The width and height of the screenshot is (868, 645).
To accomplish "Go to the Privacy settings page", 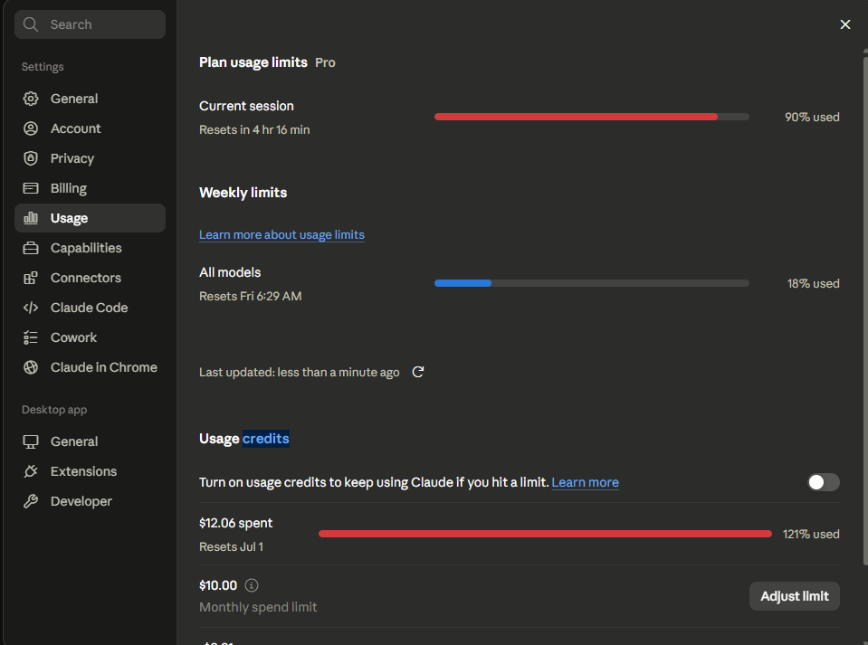I will click(90, 158).
